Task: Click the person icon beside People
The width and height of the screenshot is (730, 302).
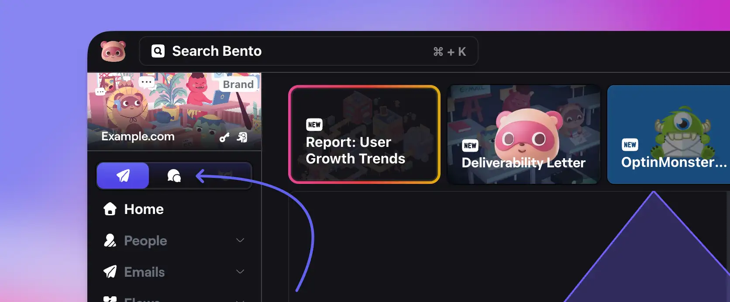Action: click(110, 240)
